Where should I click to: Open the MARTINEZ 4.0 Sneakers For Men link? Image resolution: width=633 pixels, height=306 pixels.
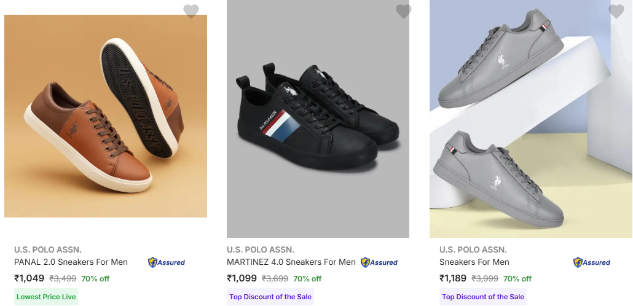click(x=291, y=262)
